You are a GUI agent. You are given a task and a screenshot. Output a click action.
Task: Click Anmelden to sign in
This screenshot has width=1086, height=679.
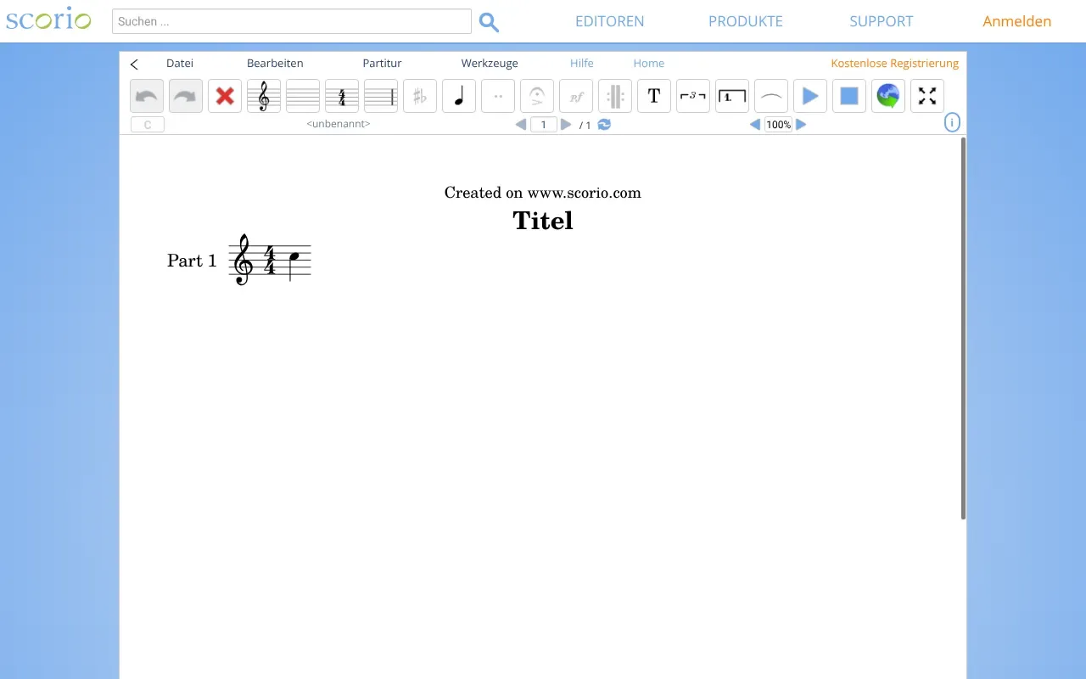1016,21
